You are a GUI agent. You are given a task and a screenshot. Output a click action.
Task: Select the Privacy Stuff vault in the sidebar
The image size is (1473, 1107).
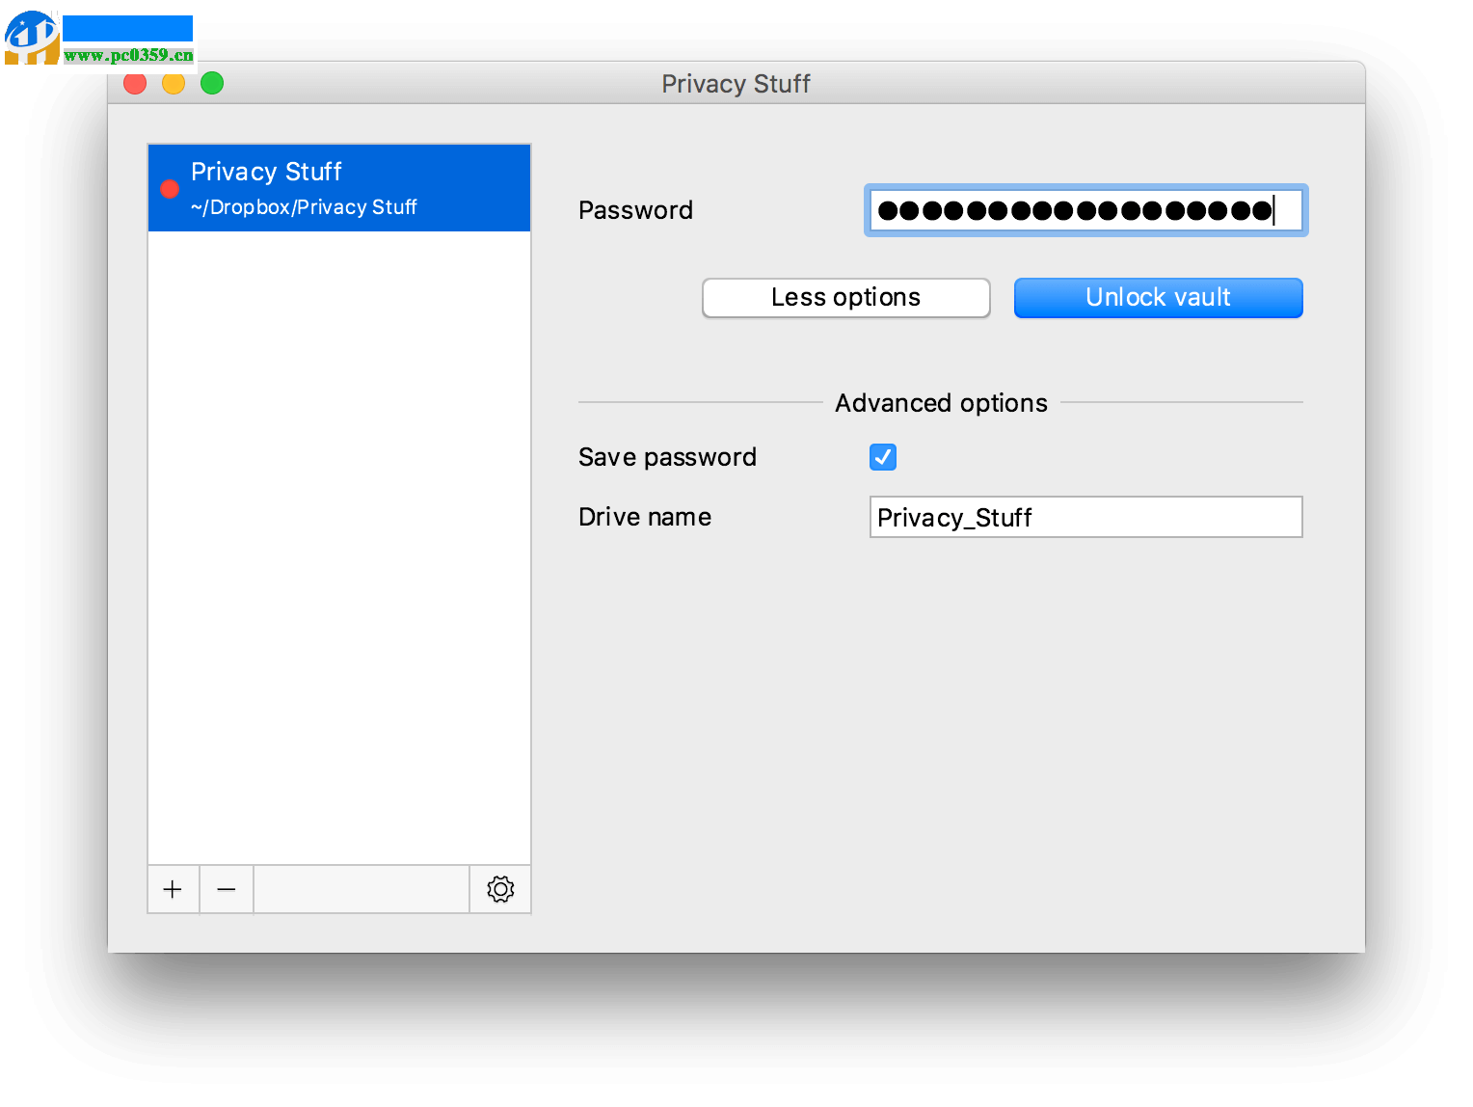[338, 187]
